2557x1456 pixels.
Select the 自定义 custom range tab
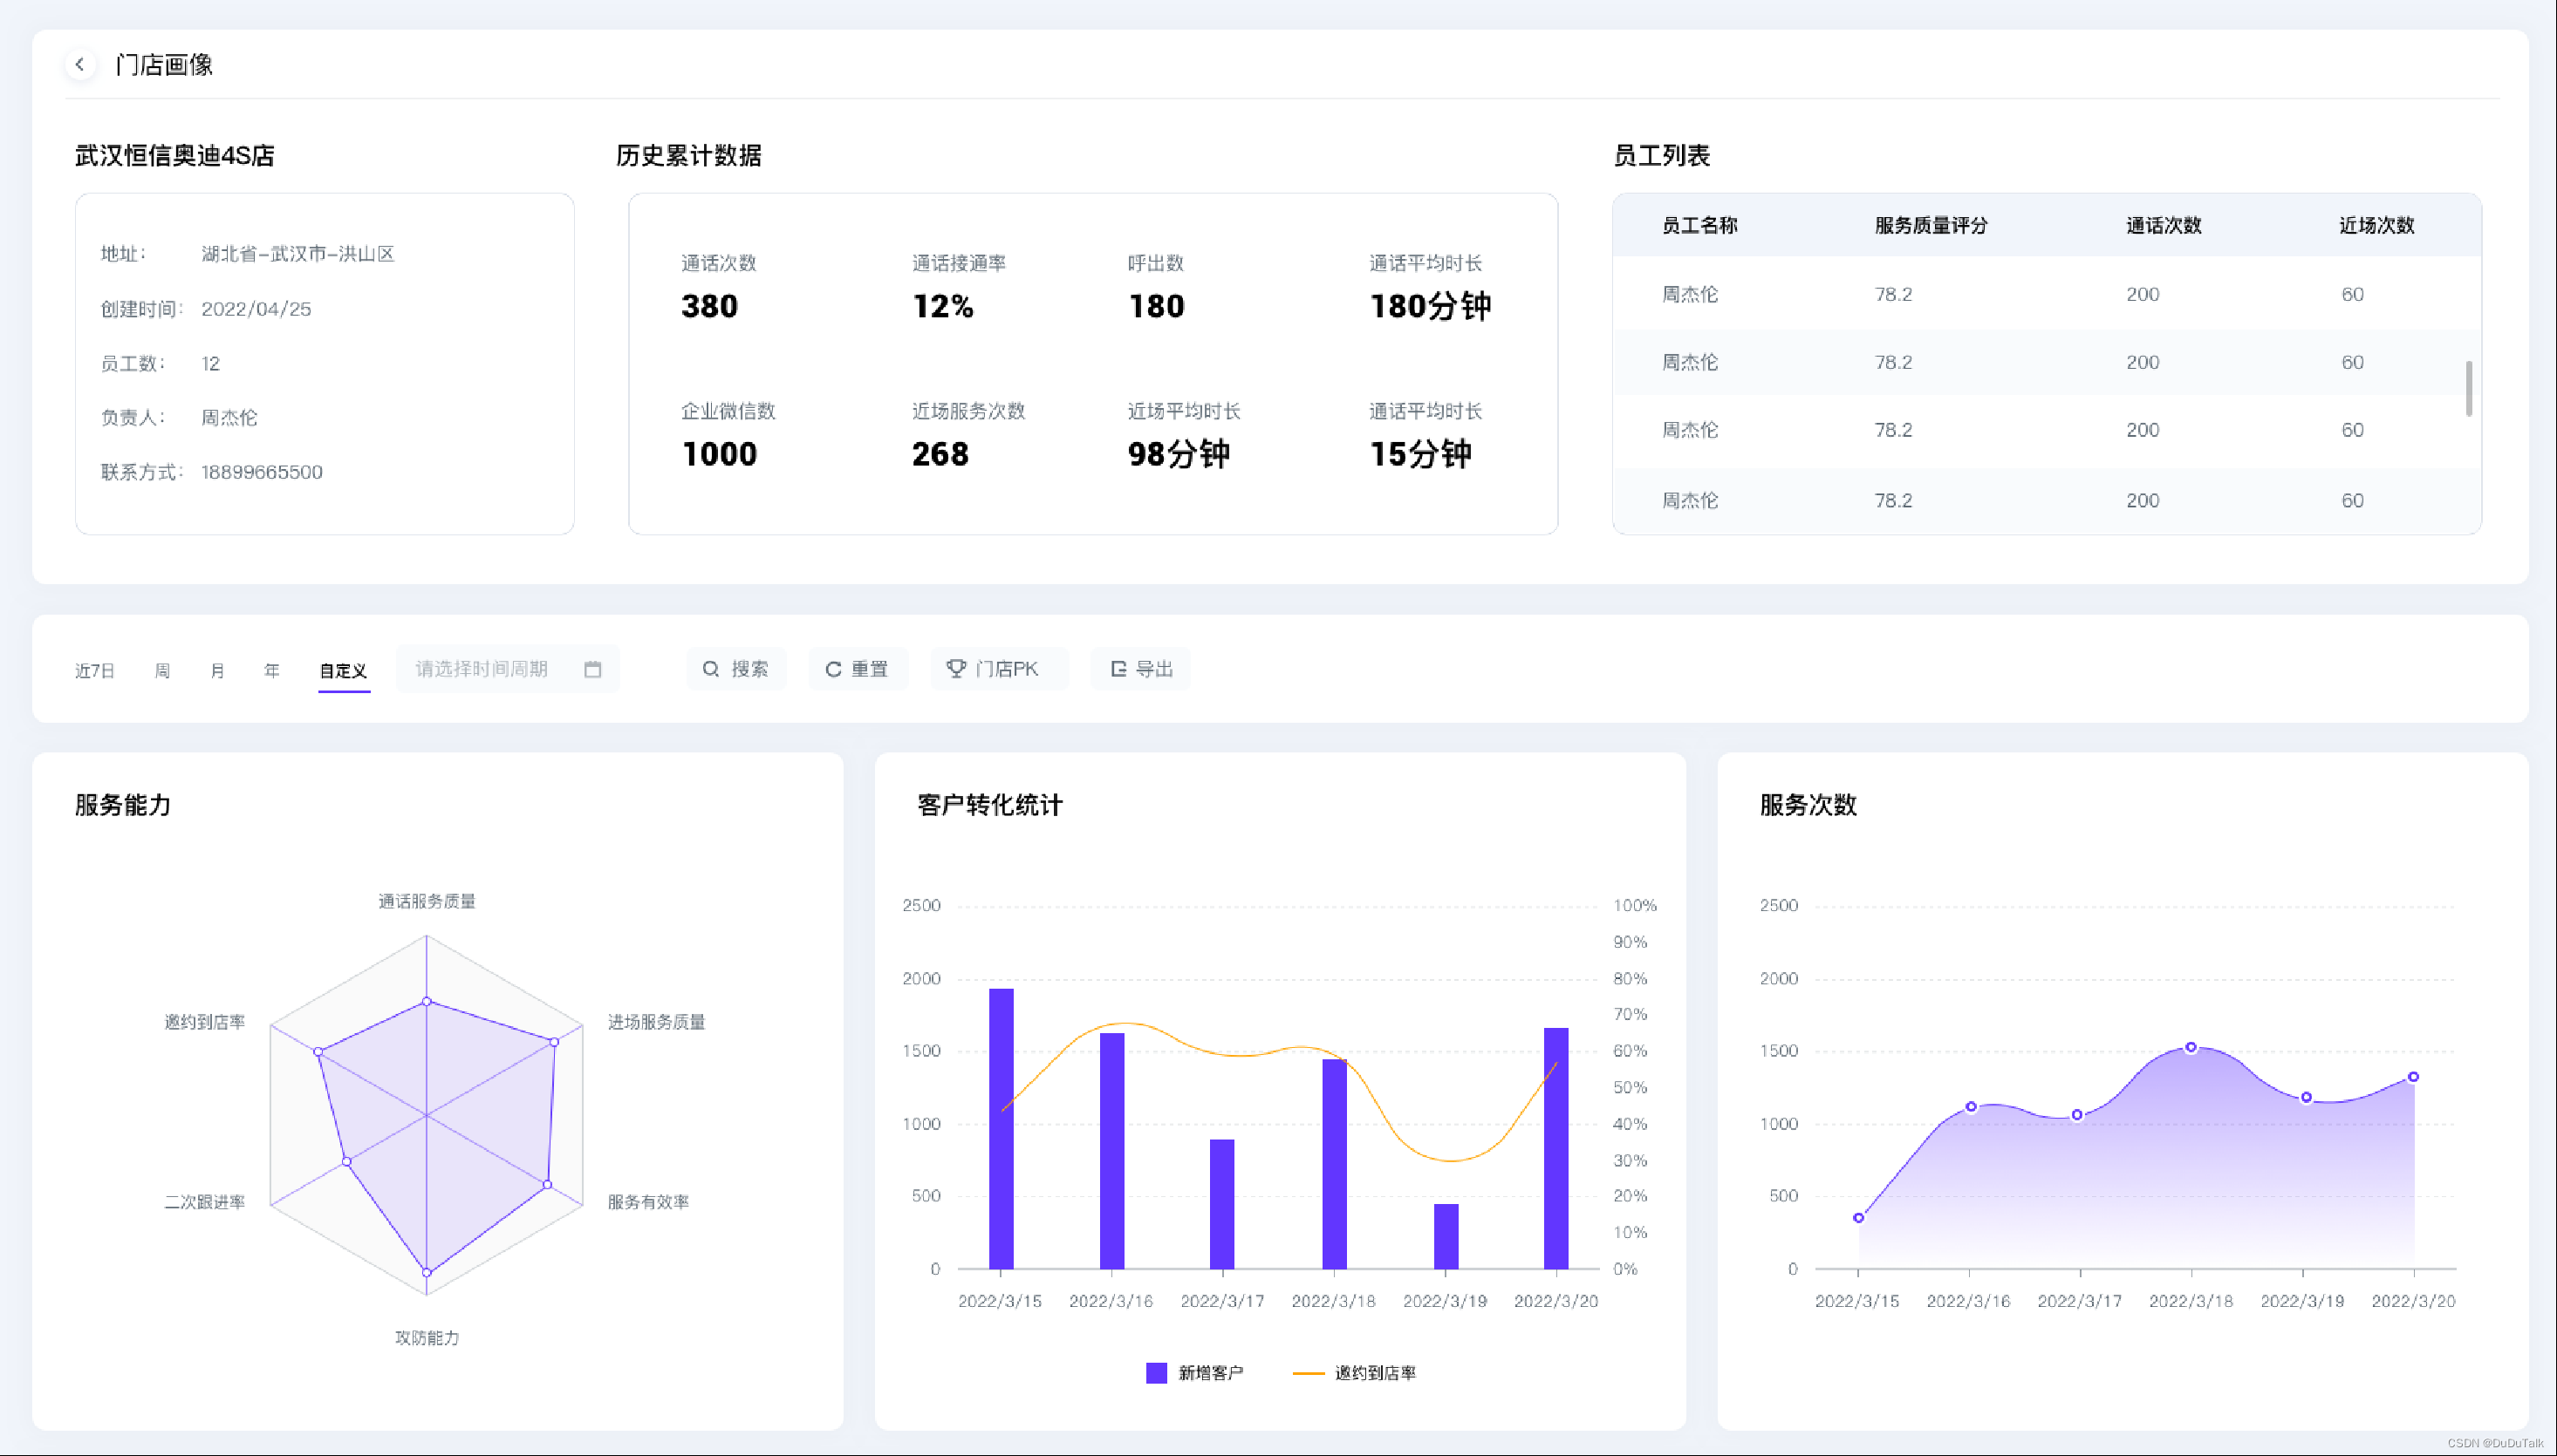click(x=343, y=670)
